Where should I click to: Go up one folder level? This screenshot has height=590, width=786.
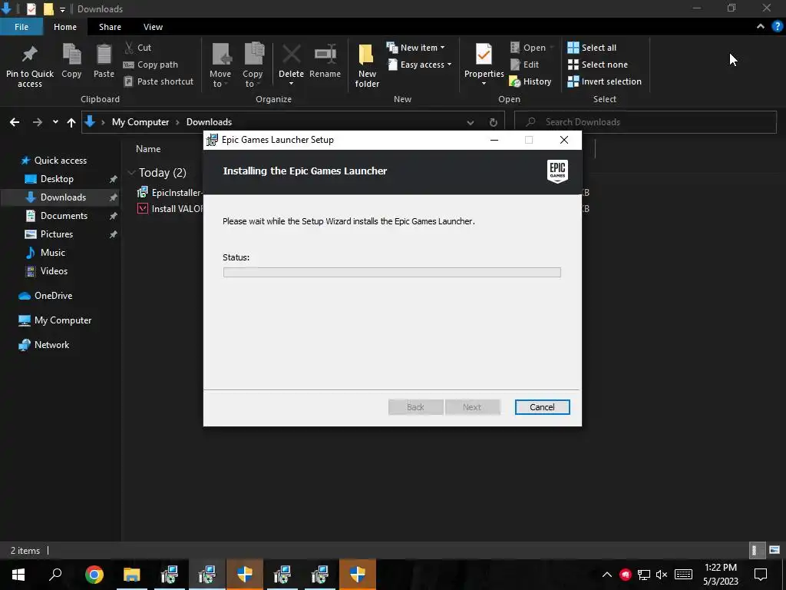coord(71,122)
